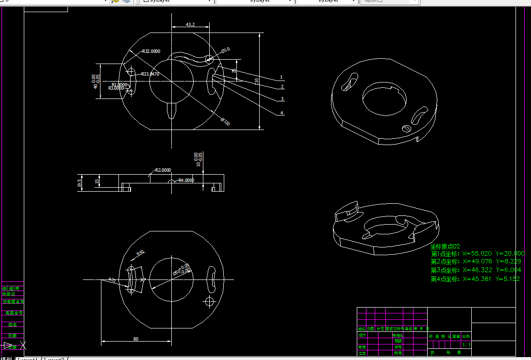
Task: Click leader label number 2
Action: 282,87
